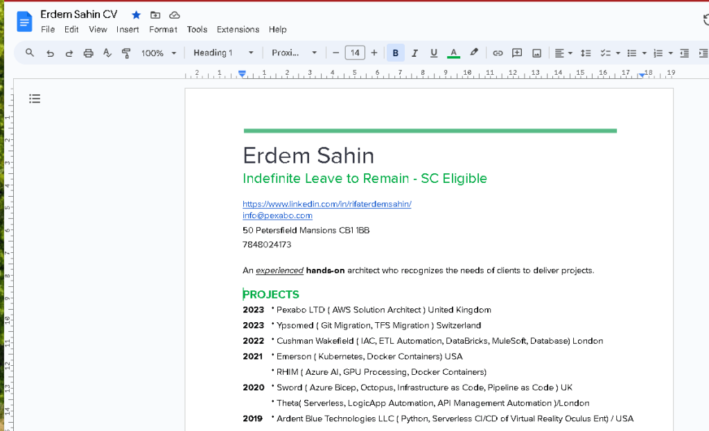
Task: Expand the bulleted list options arrow
Action: pos(645,53)
